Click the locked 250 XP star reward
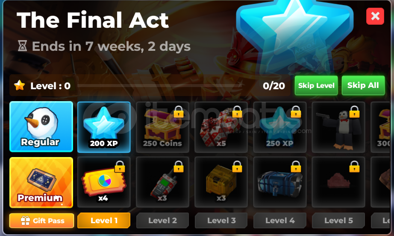394x236 pixels. pos(279,127)
